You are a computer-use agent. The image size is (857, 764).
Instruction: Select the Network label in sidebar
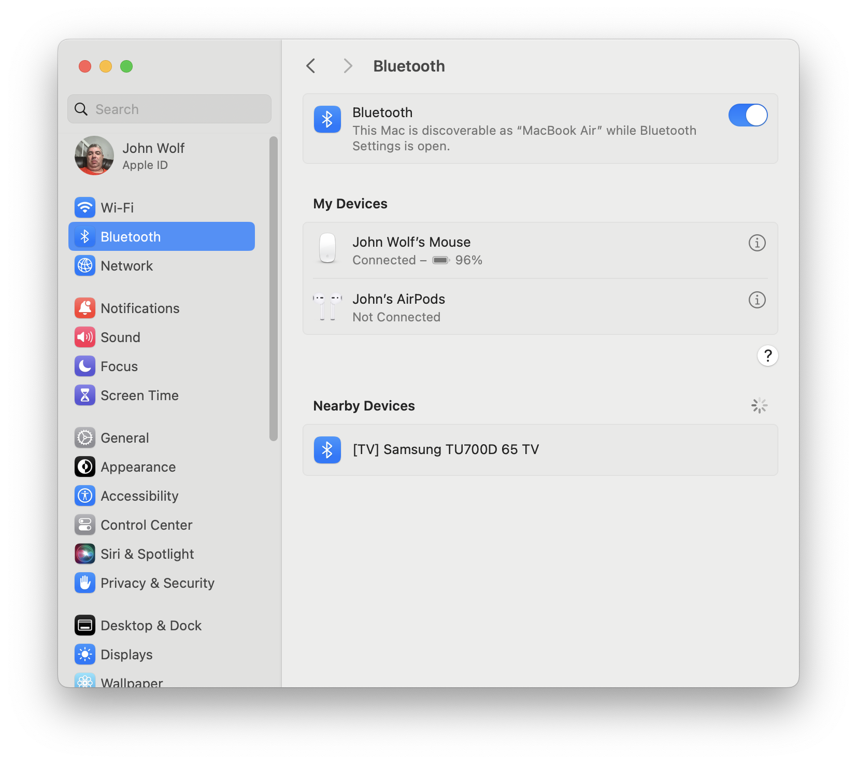pos(127,266)
